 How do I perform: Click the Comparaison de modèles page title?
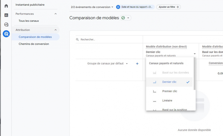pos(94,18)
